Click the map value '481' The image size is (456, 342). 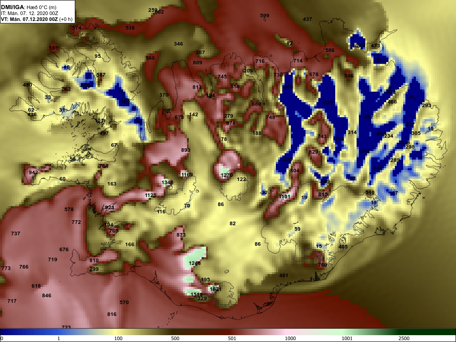tap(284, 275)
